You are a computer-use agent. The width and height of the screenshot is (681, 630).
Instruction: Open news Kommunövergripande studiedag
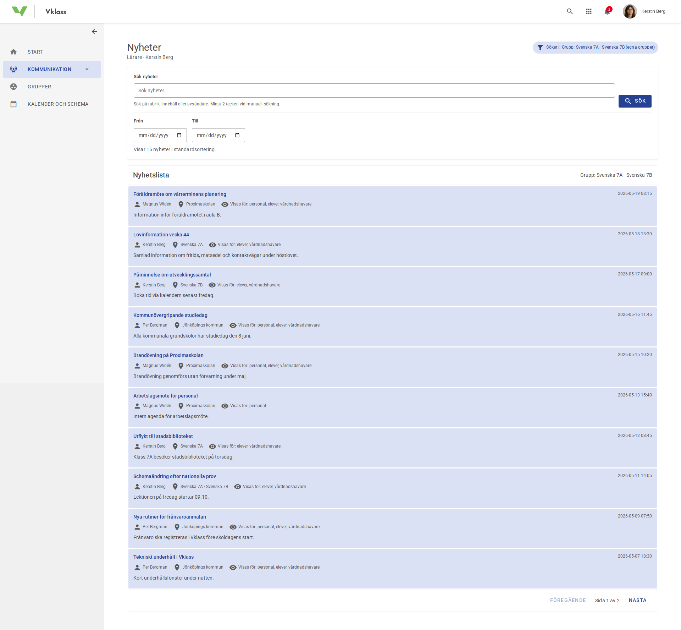tap(170, 315)
